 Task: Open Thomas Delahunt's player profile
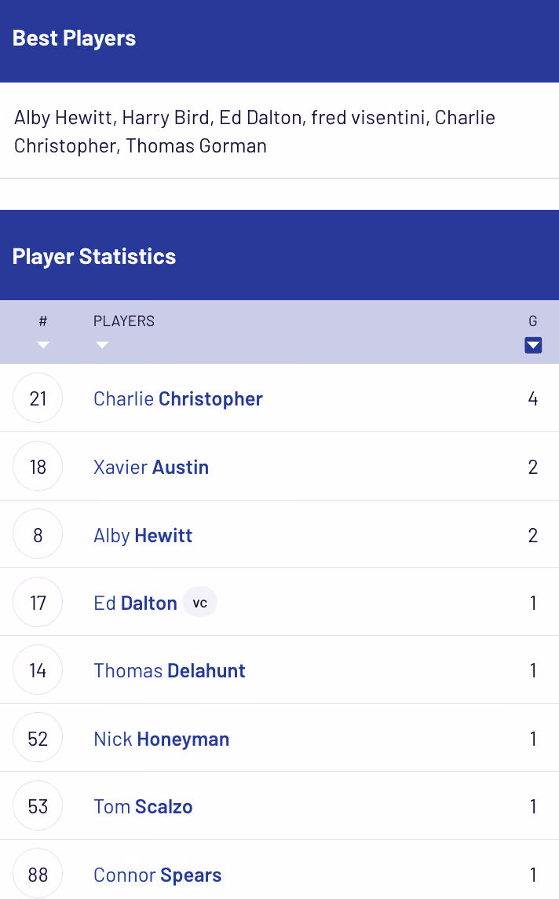tap(170, 671)
